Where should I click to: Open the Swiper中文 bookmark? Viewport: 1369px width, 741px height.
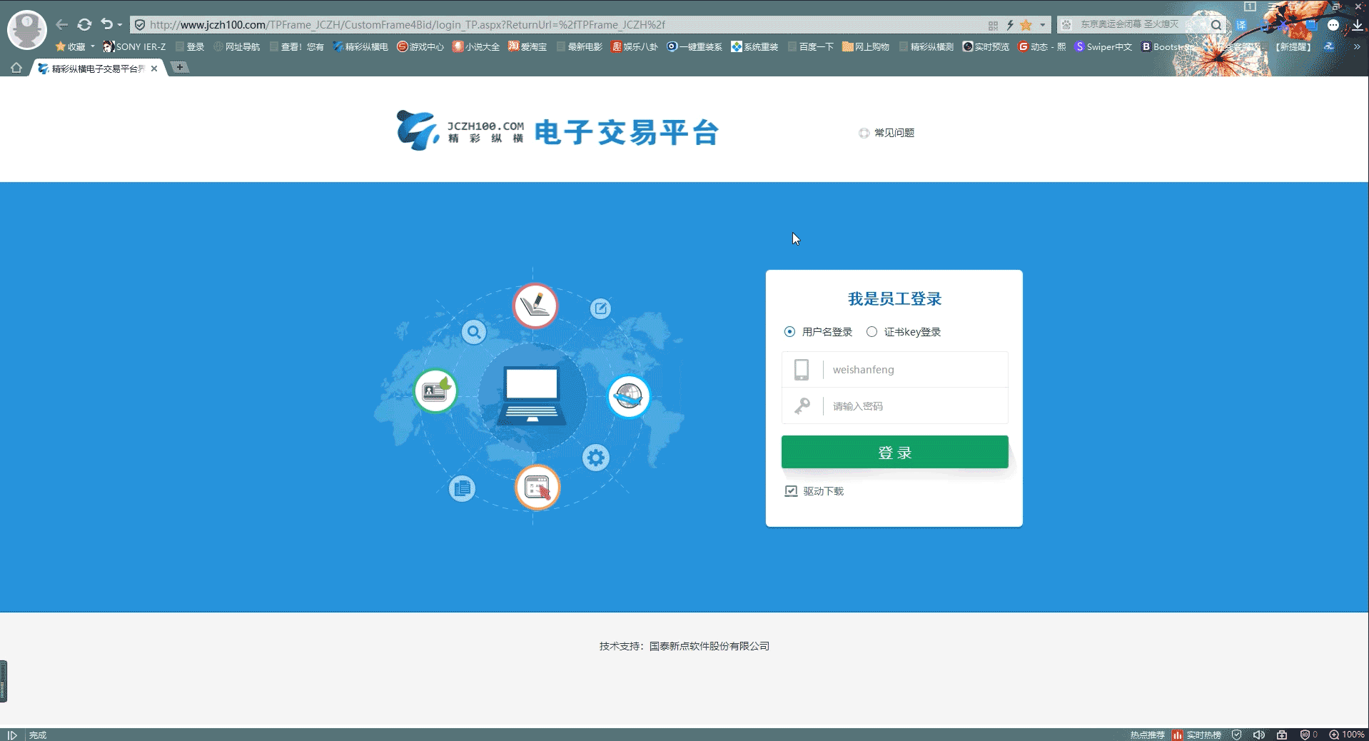[1103, 47]
